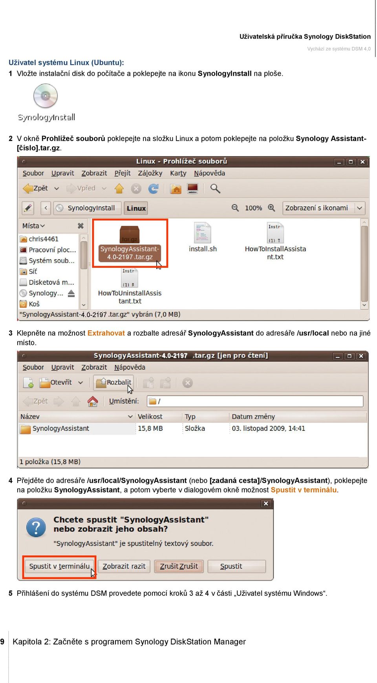This screenshot has height=683, width=377.
Task: Open Systém souborů in the places sidebar
Action: coord(47,260)
